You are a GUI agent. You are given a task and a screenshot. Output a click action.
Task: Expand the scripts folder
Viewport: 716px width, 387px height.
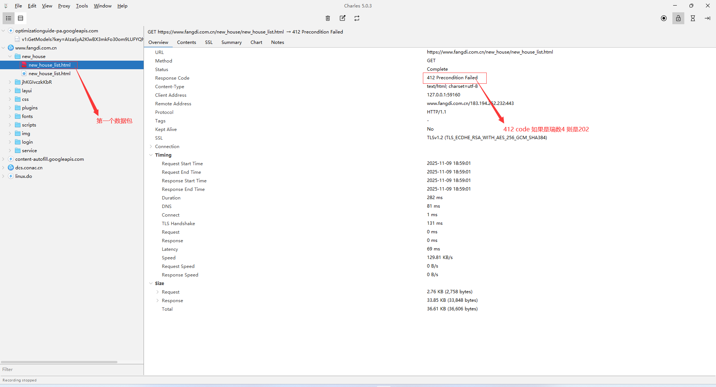pos(10,125)
